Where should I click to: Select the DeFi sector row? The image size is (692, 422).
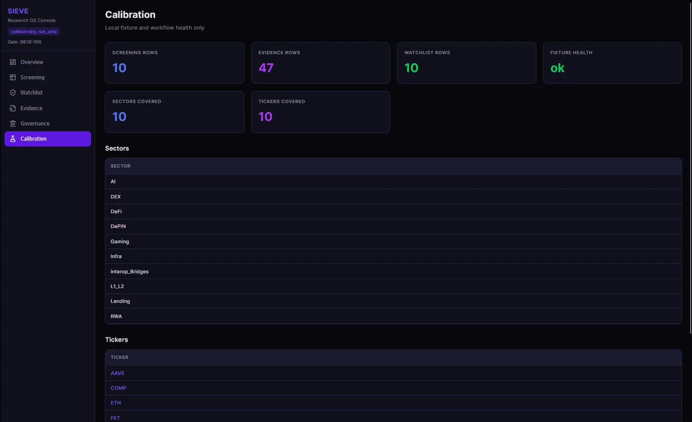(393, 211)
